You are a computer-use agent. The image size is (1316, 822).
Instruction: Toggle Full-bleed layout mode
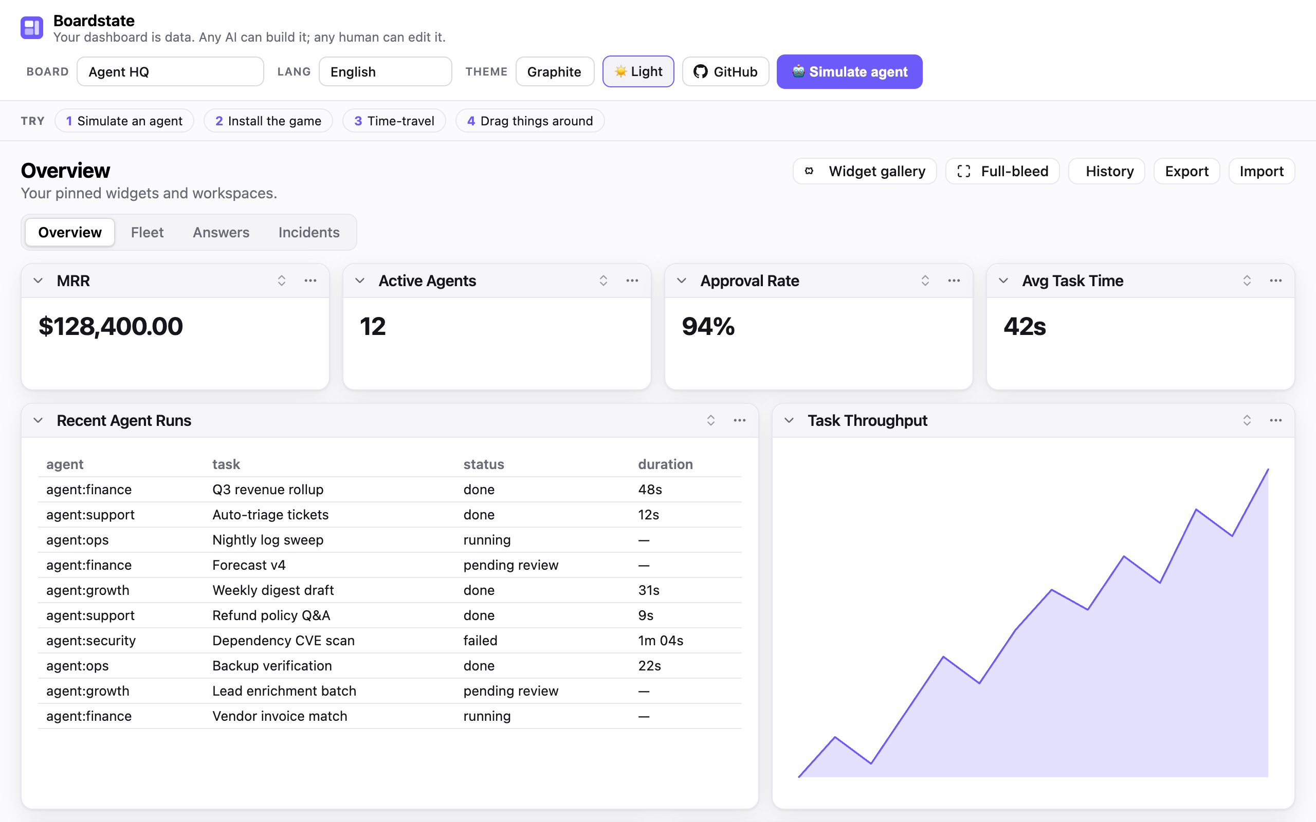click(x=1002, y=171)
